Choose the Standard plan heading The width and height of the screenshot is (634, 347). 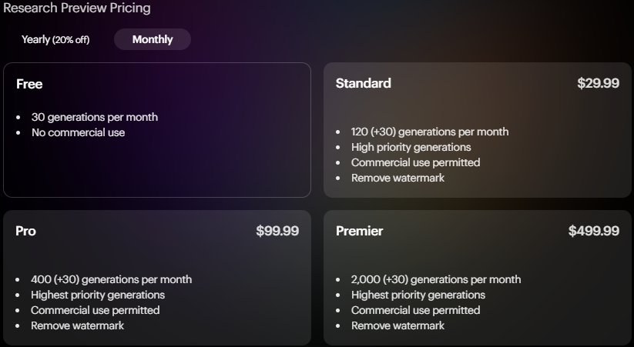364,83
